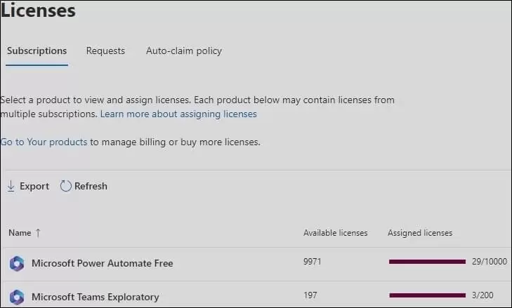
Task: Sort by the Name column arrow
Action: click(x=38, y=233)
